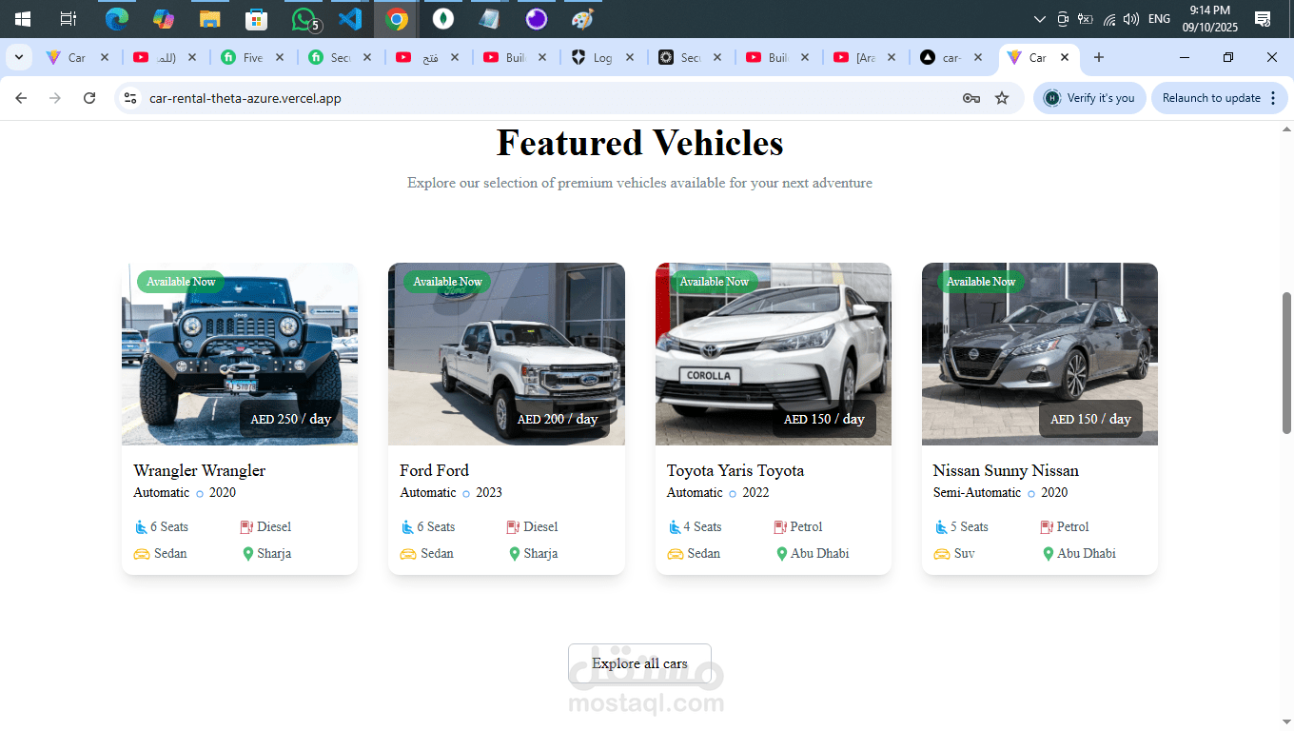Open a new Chrome tab
Screen dimensions: 1294x731
(x=1099, y=57)
